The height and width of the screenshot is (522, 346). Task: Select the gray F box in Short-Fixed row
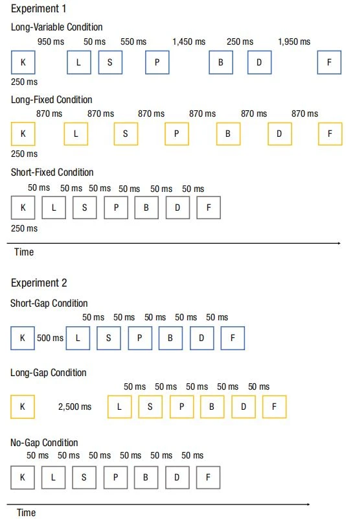209,208
